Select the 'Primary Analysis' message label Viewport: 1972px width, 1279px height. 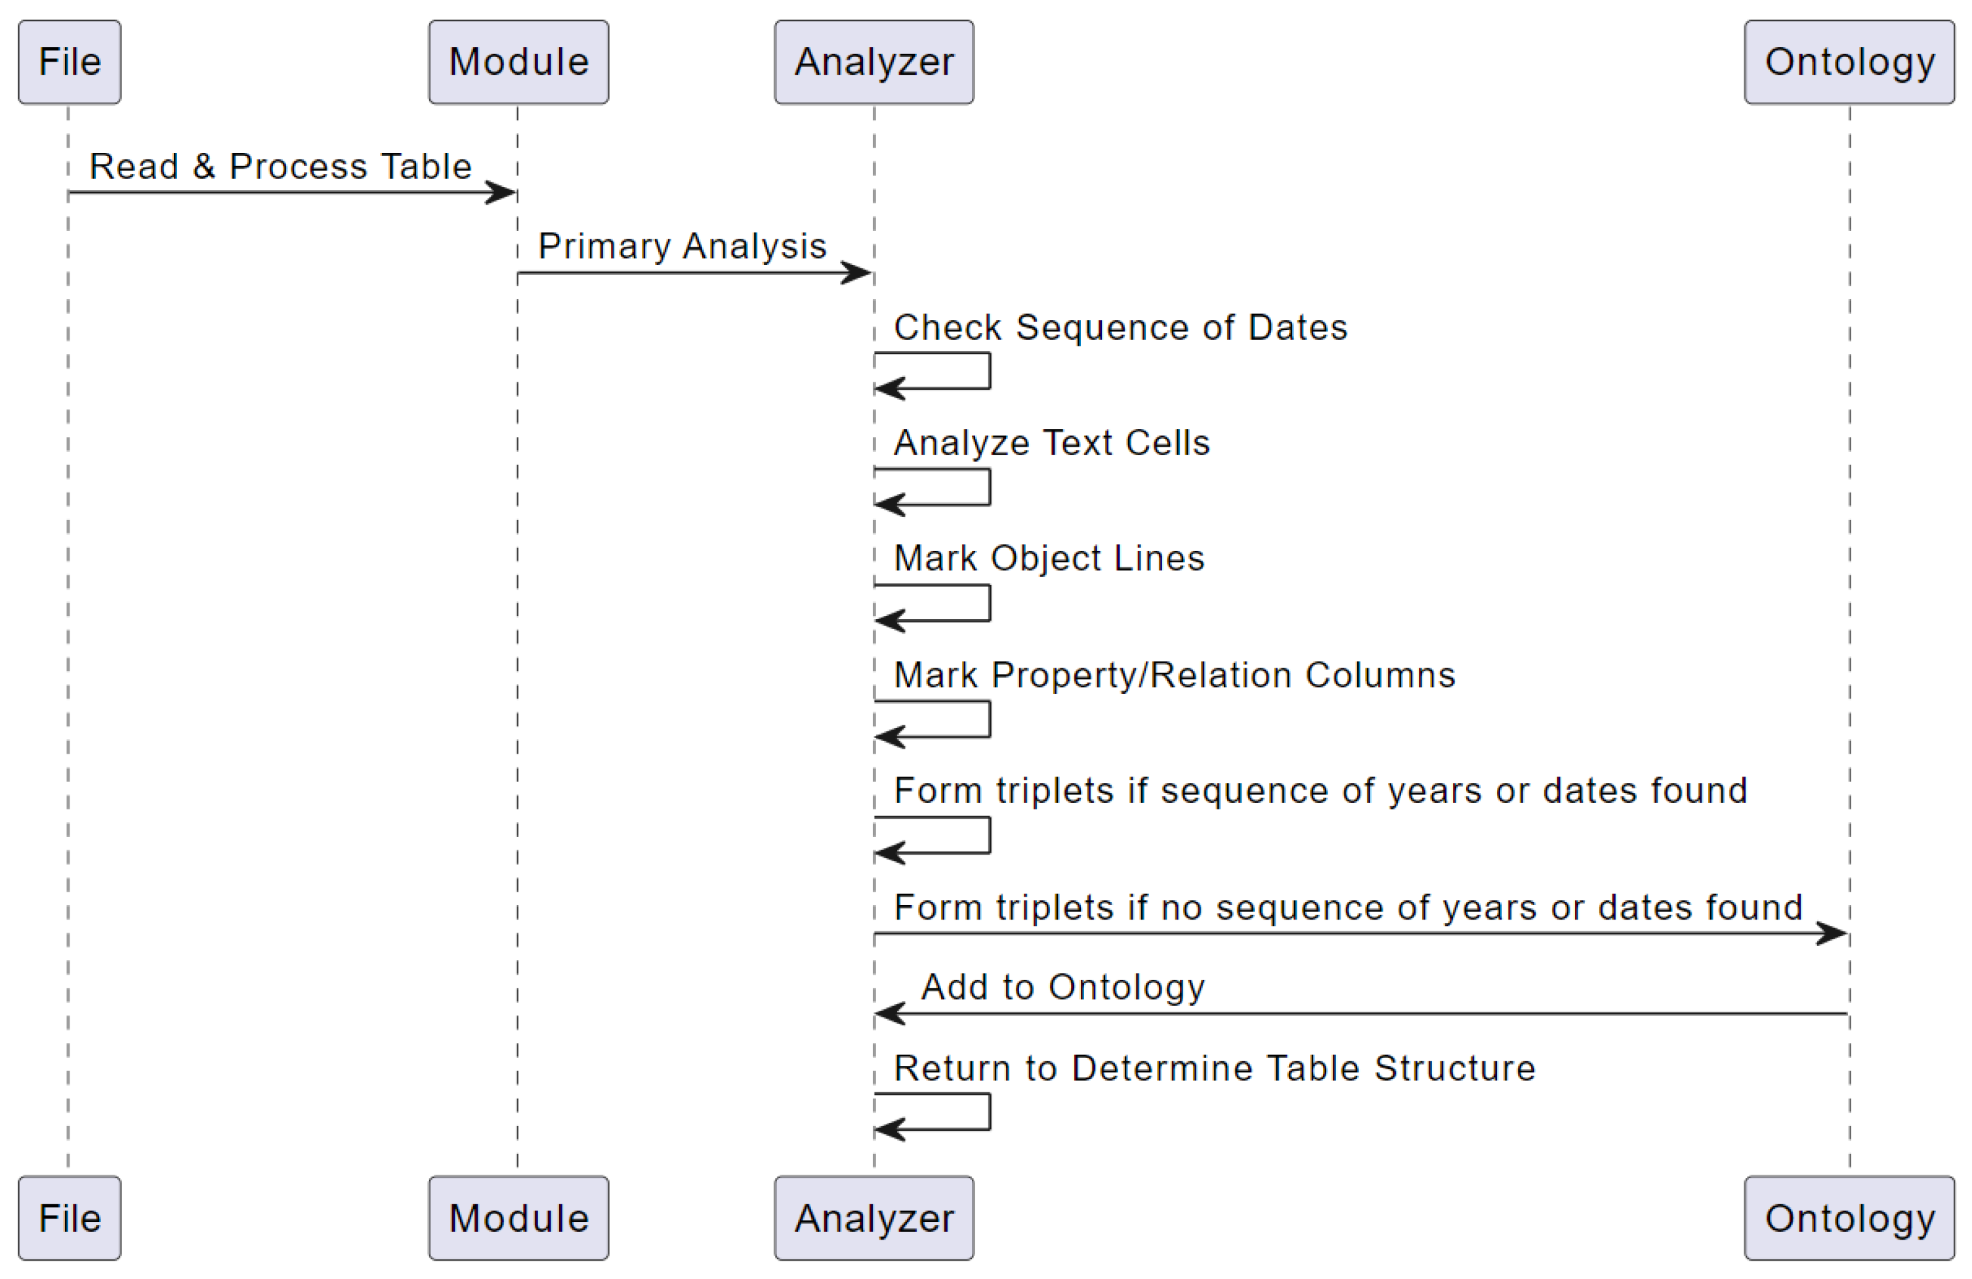[x=682, y=246]
